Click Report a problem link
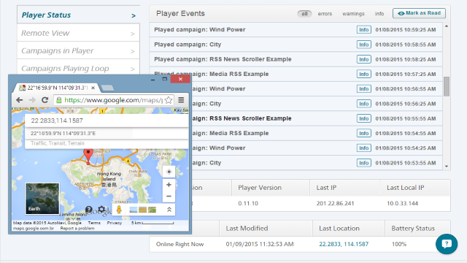The height and width of the screenshot is (263, 467). coord(77,228)
